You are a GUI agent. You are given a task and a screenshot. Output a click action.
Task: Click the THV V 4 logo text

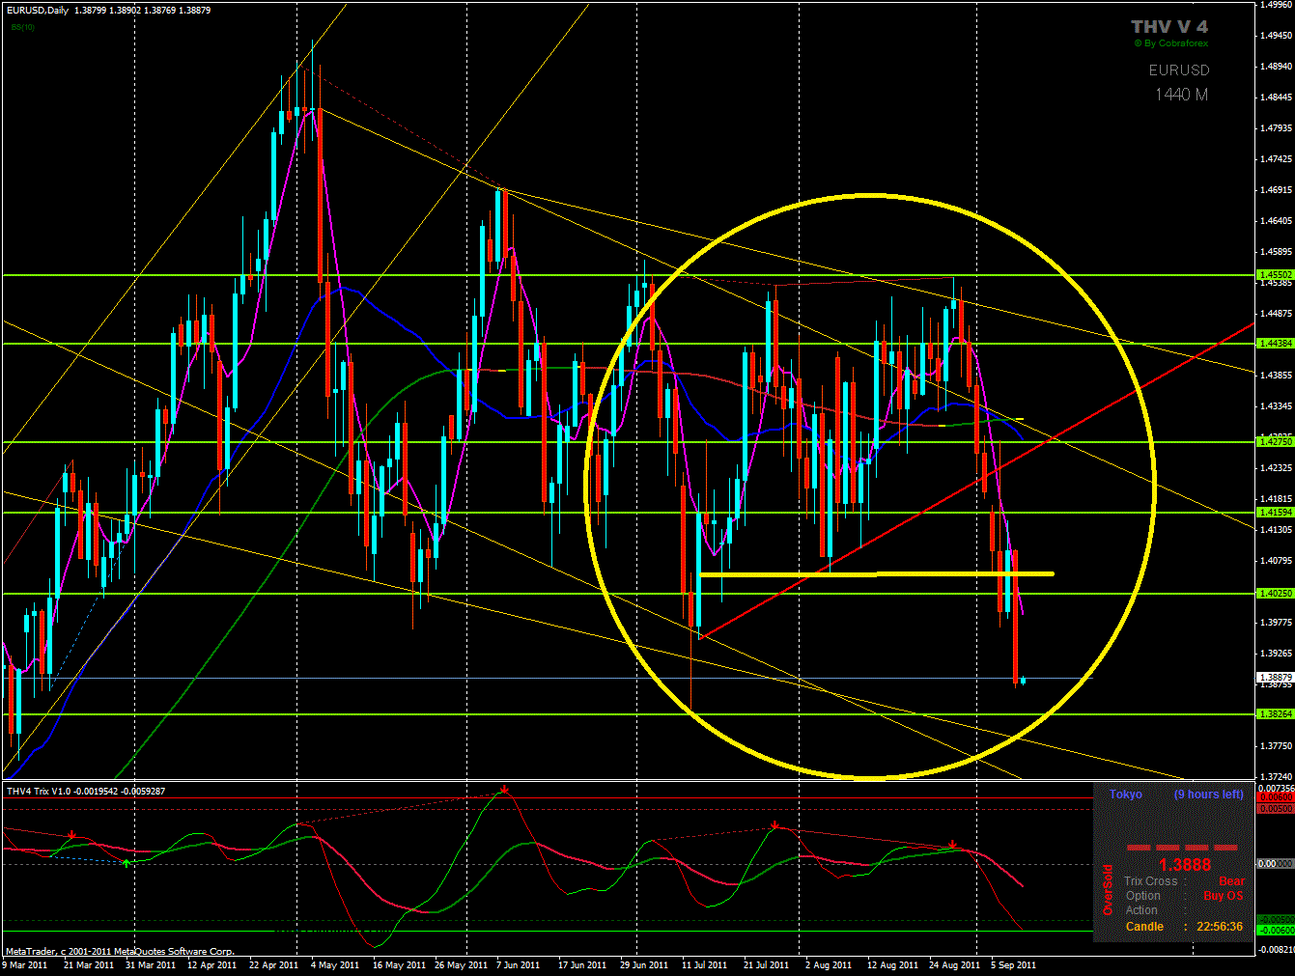tap(1168, 27)
